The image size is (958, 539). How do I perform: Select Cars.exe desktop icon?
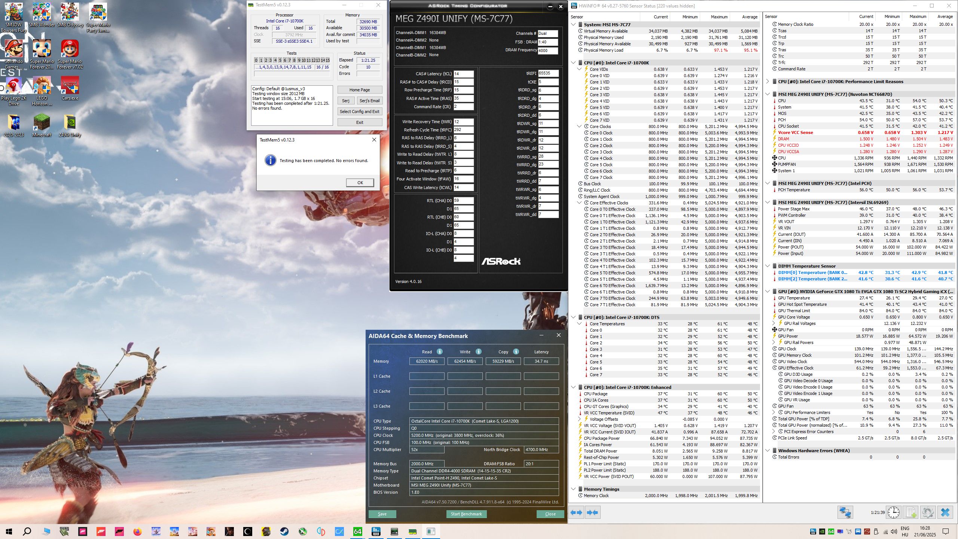coord(70,89)
